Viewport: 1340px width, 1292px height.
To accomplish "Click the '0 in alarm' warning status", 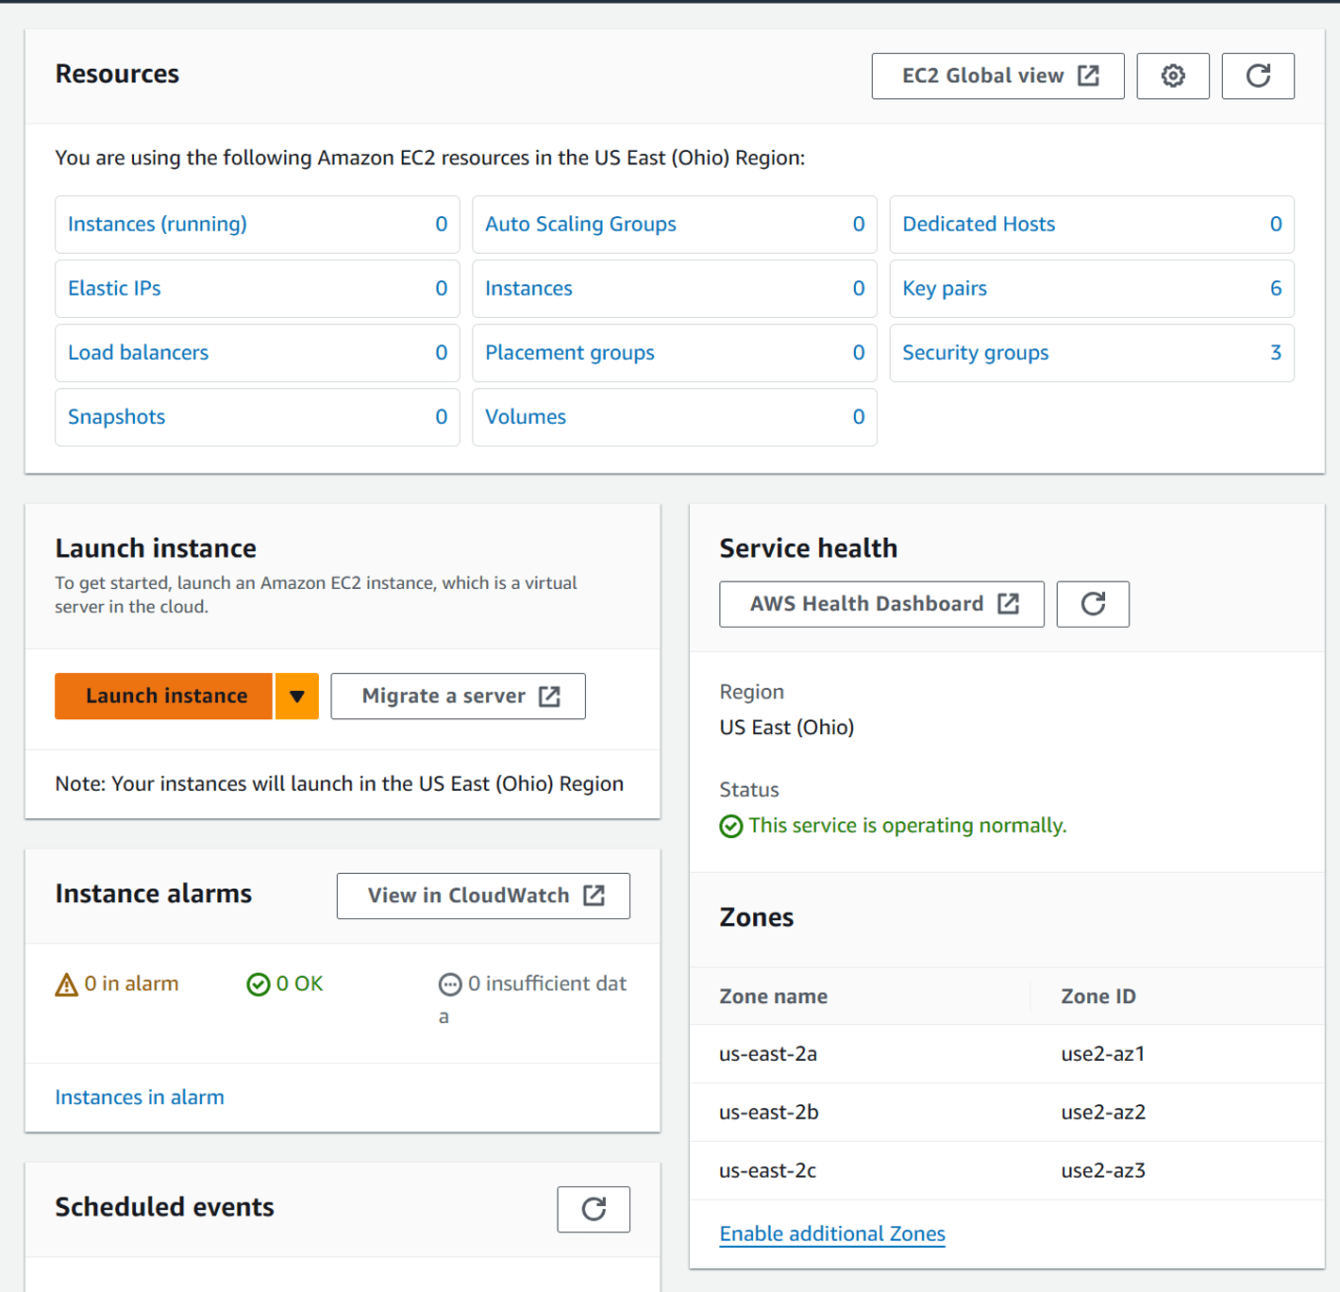I will pos(117,984).
